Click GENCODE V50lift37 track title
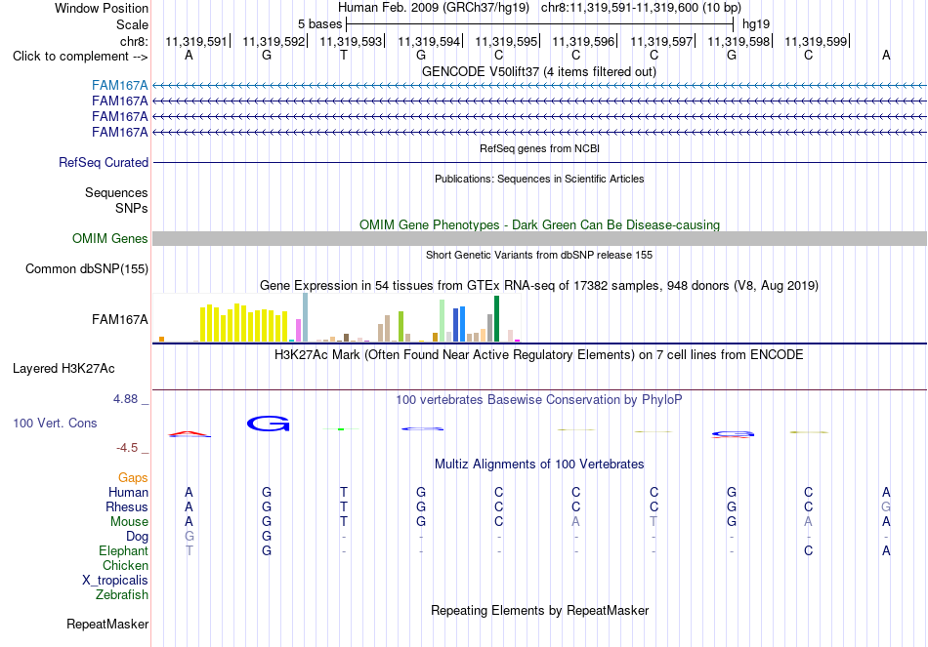 click(x=539, y=71)
